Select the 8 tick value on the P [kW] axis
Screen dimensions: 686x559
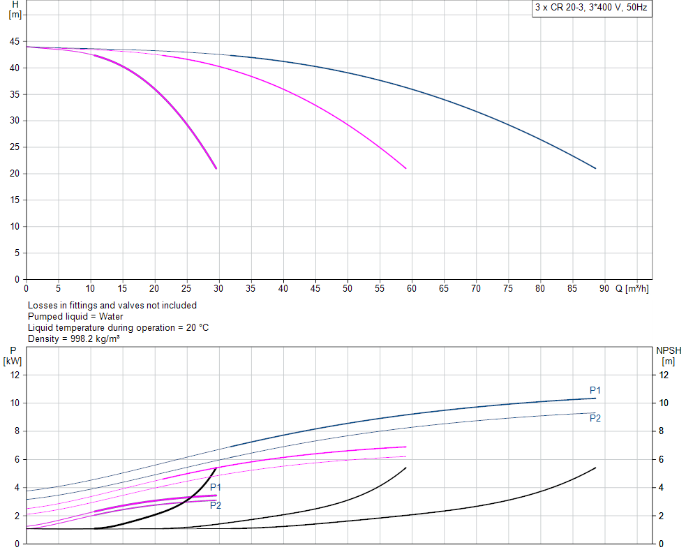17,431
